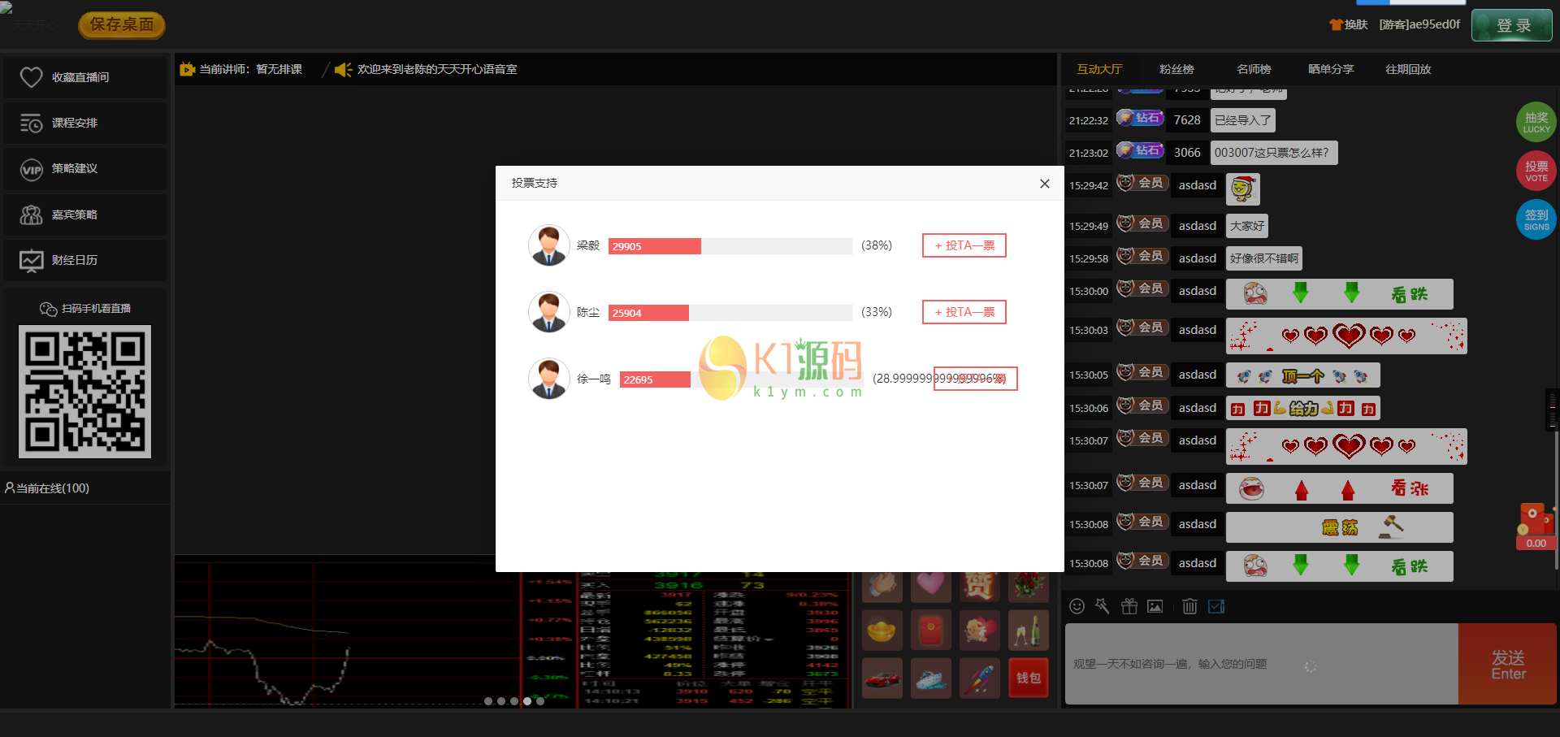Viewport: 1560px width, 737px height.
Task: Click the chat message input field
Action: click(x=1262, y=664)
